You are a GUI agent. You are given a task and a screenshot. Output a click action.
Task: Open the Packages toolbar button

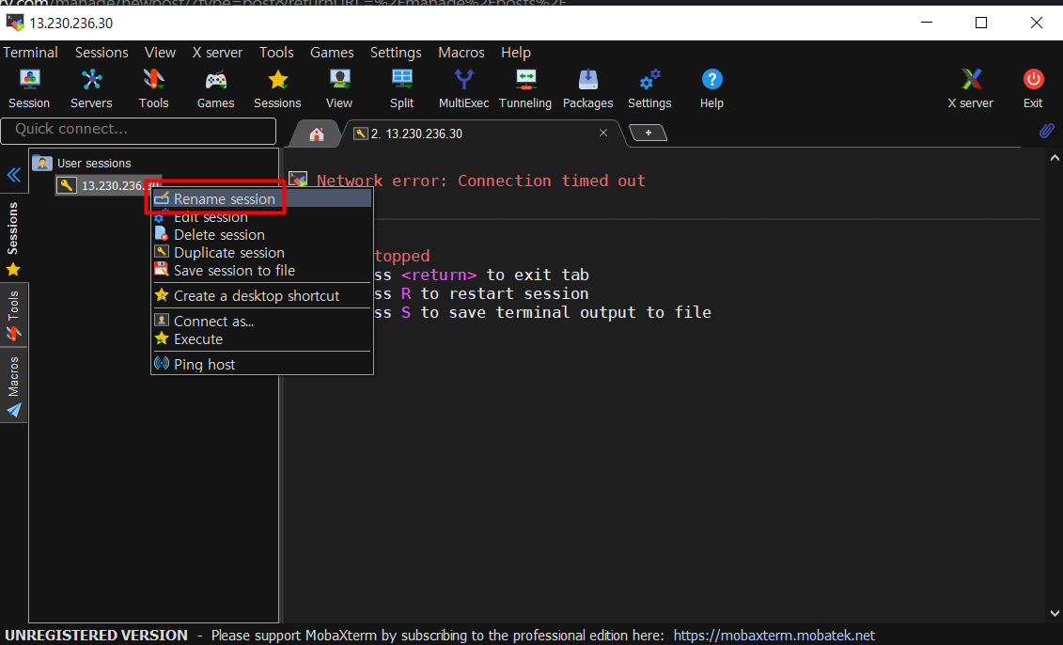click(x=587, y=89)
